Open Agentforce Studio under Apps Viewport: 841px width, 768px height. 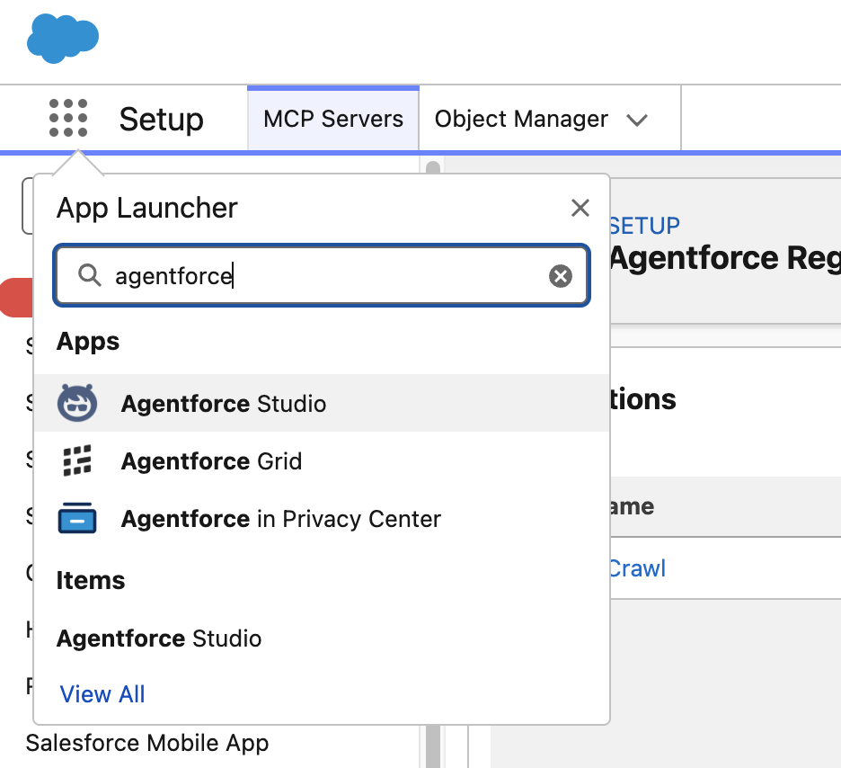pos(322,403)
